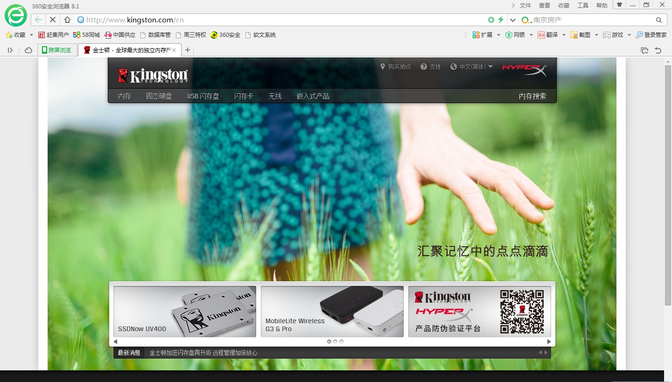This screenshot has height=382, width=672.
Task: Click the Kingston logo in site header
Action: tap(153, 76)
